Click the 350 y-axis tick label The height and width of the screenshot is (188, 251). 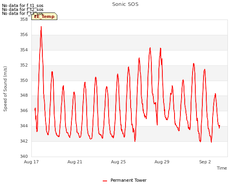pyautogui.click(x=24, y=80)
